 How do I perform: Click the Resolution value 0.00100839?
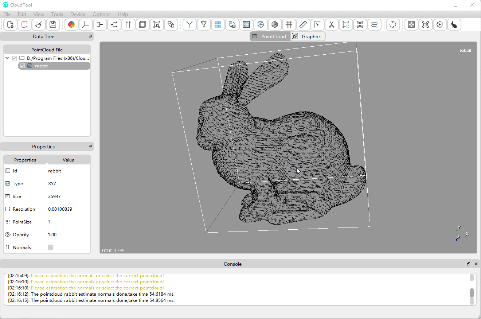(x=60, y=209)
